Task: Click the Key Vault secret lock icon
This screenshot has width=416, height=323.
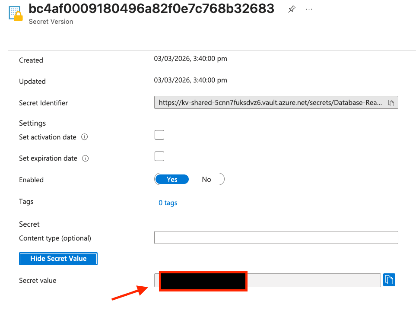Action: 16,13
